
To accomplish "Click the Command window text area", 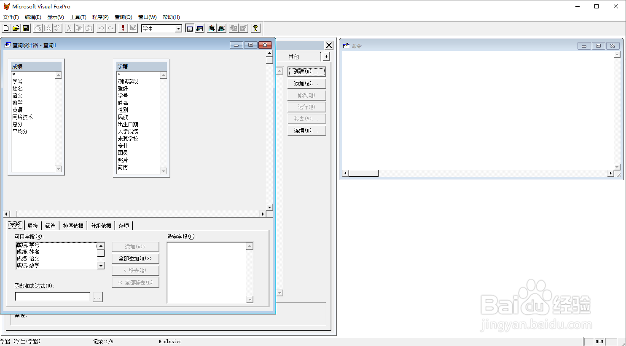I will 478,110.
